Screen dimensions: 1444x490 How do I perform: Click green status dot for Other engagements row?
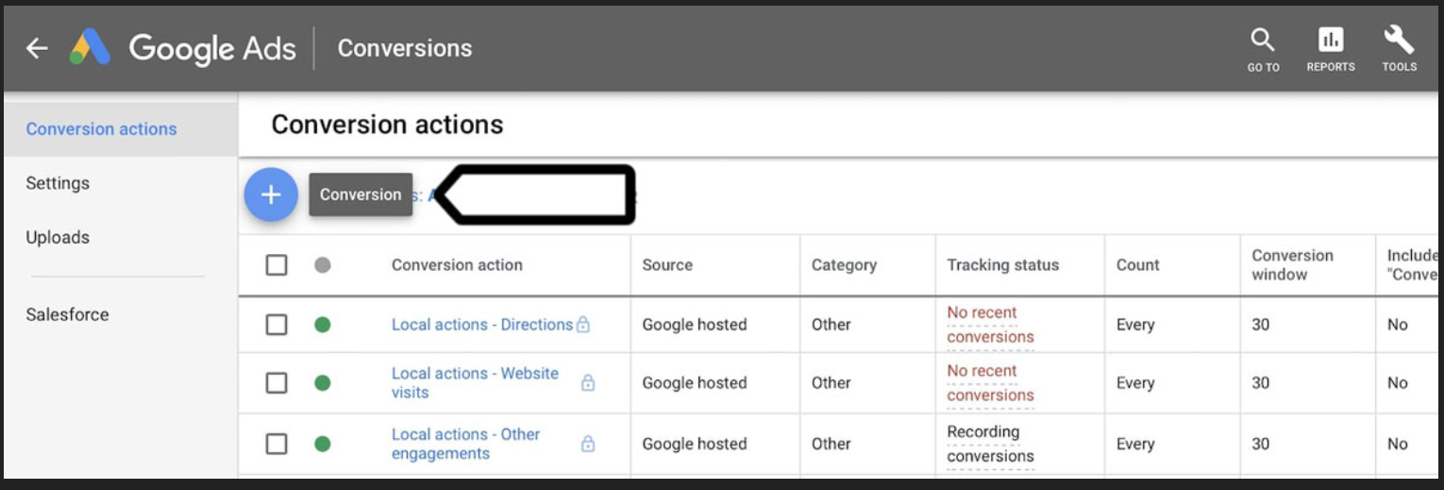coord(323,444)
